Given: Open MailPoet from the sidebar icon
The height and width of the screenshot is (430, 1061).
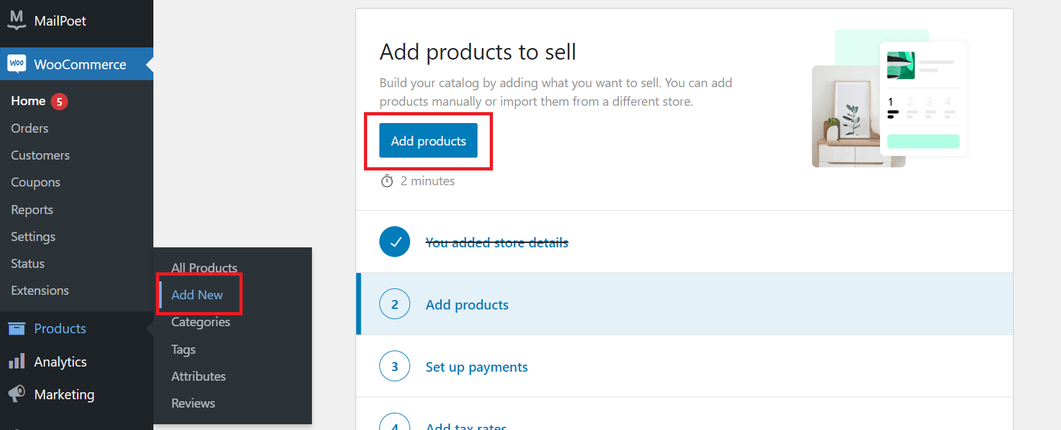Looking at the screenshot, I should click(16, 20).
